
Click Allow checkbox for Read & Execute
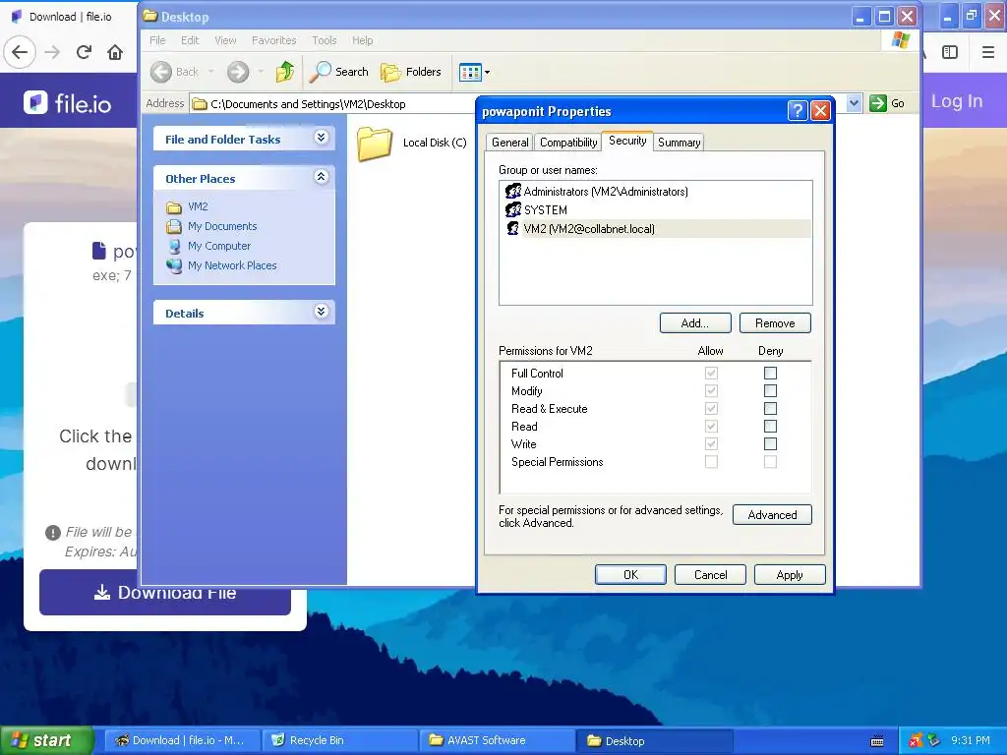[x=711, y=408]
